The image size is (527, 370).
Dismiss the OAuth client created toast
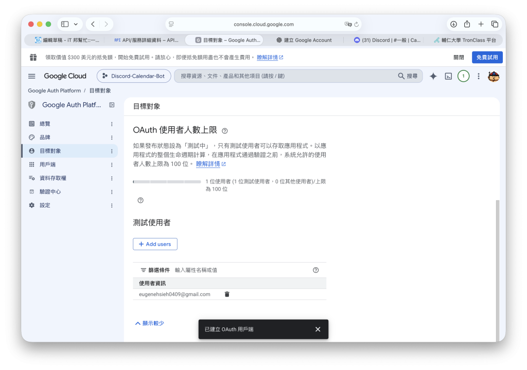(x=318, y=329)
